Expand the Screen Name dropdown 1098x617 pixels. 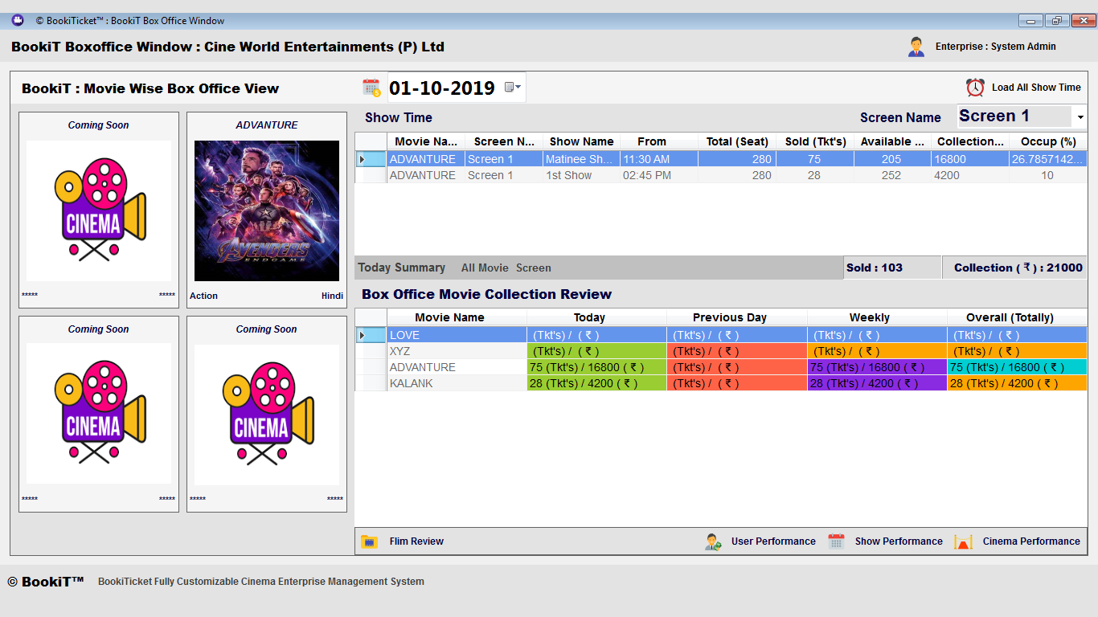tap(1080, 117)
